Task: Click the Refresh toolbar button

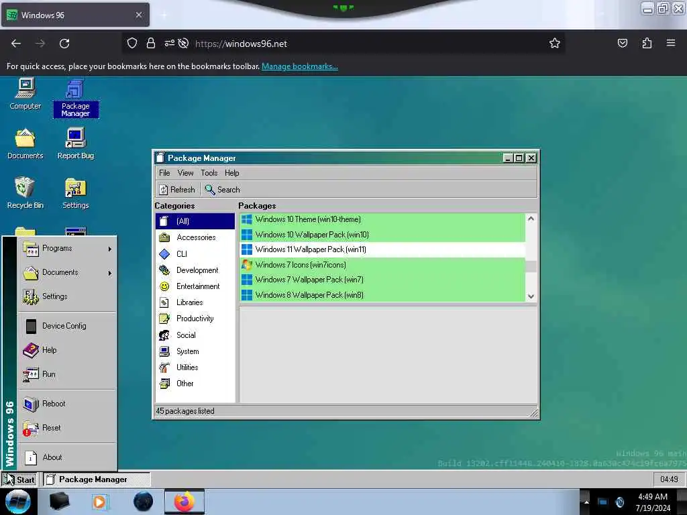Action: pyautogui.click(x=177, y=190)
